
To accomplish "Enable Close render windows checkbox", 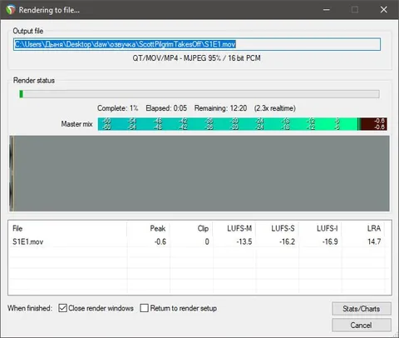I will tap(62, 308).
